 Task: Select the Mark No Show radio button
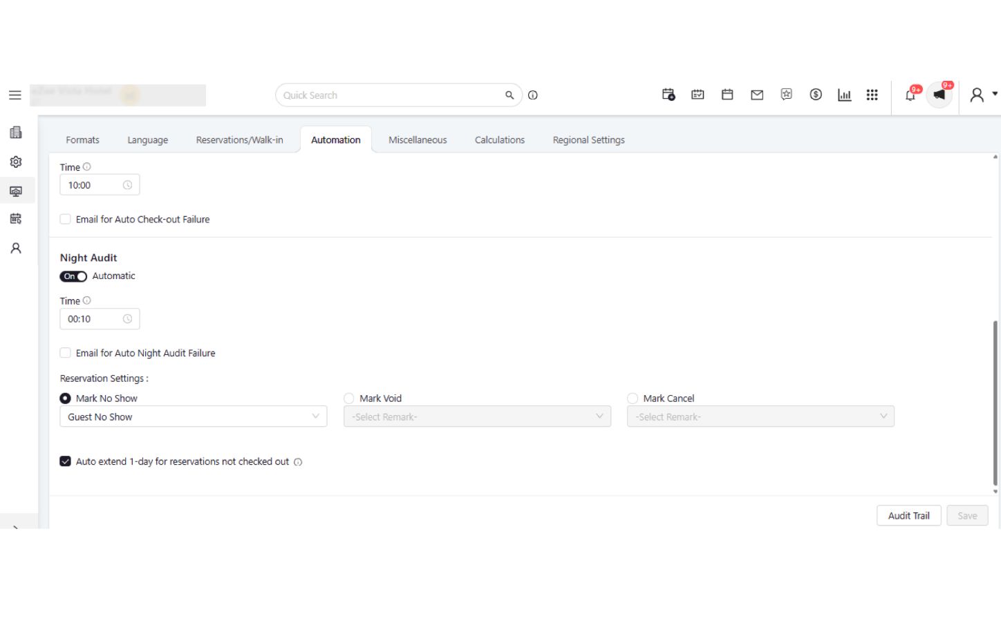pyautogui.click(x=66, y=398)
